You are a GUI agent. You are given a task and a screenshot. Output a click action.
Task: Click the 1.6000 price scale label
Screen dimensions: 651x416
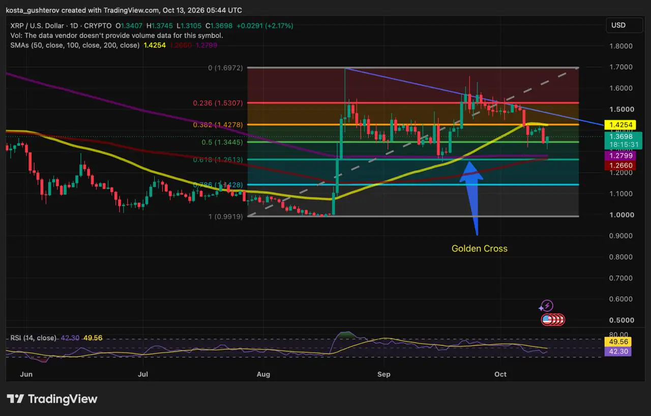coord(620,88)
